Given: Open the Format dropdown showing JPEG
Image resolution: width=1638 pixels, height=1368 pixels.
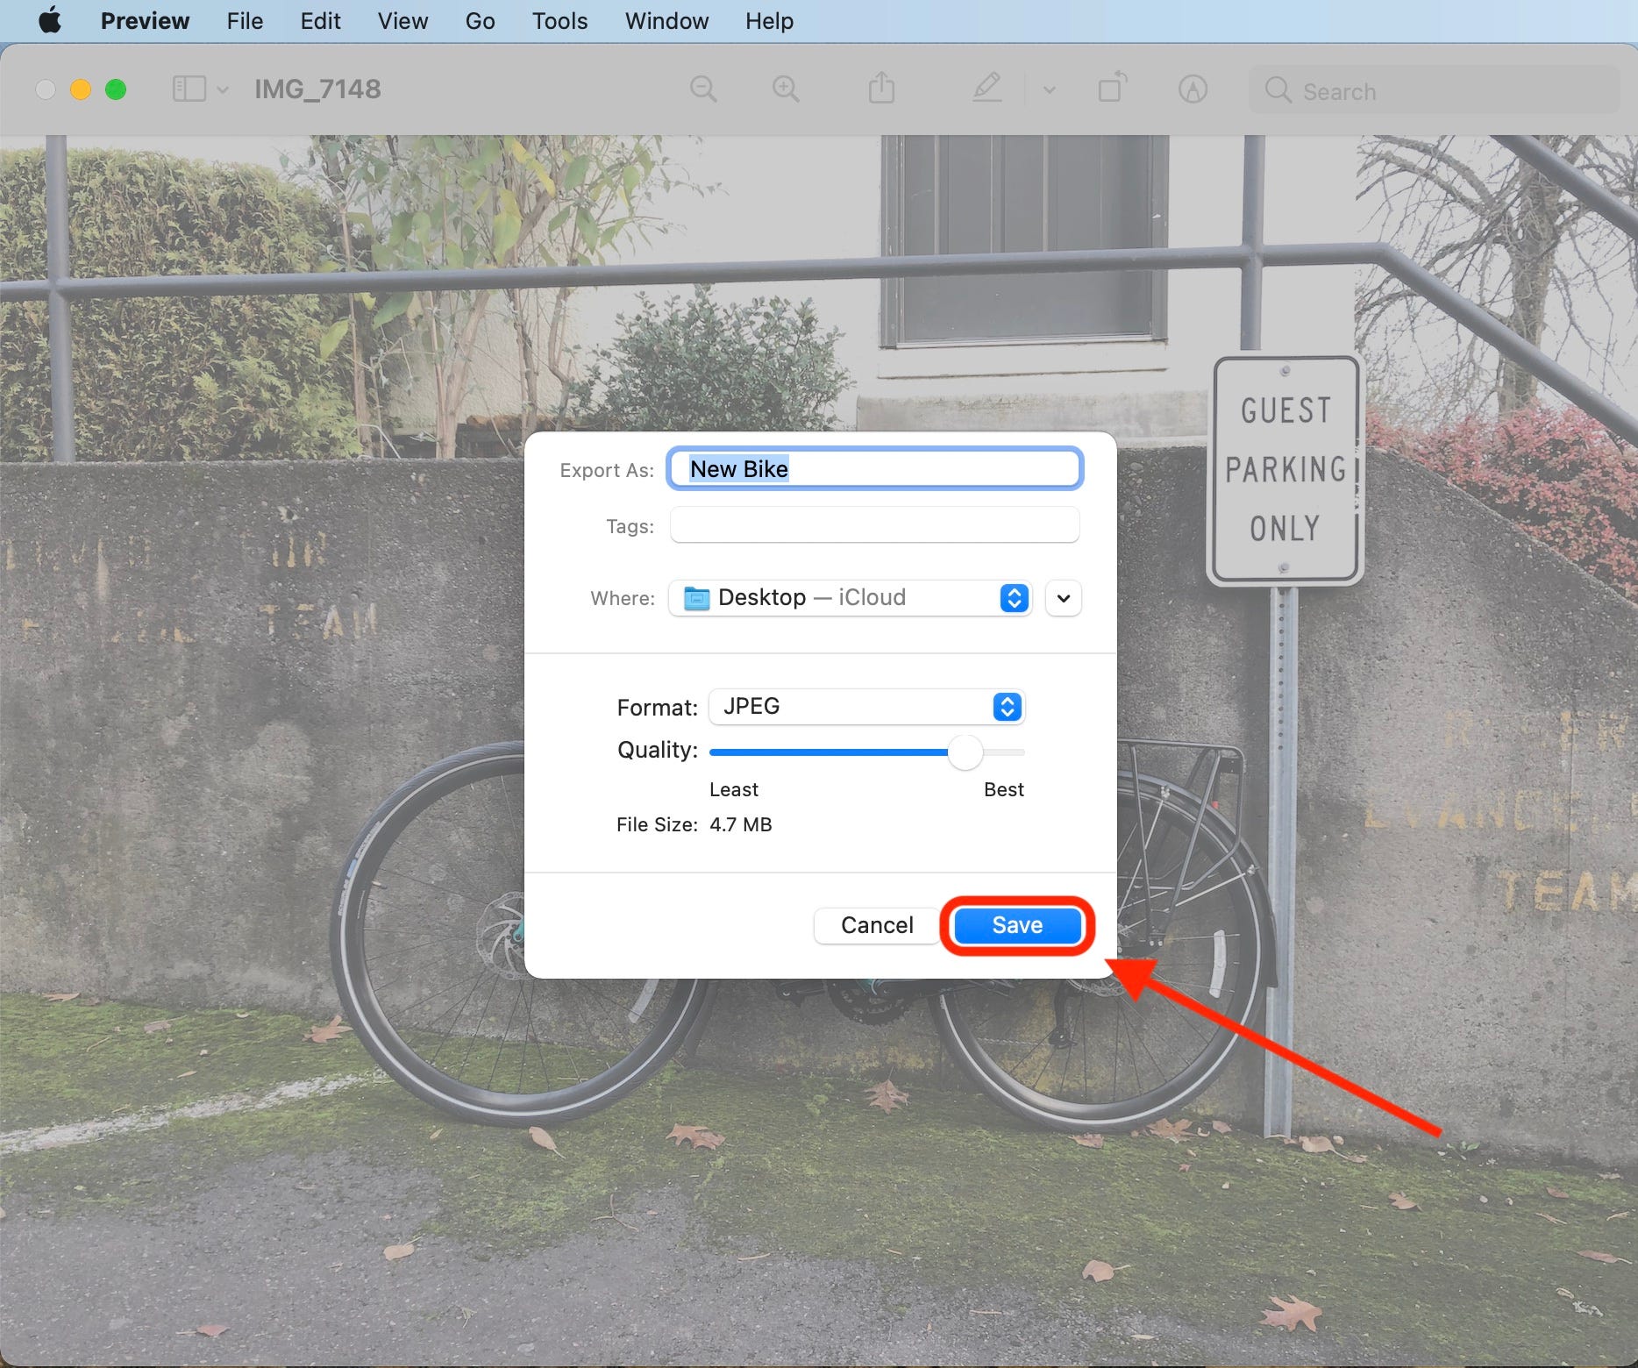Looking at the screenshot, I should click(1007, 707).
